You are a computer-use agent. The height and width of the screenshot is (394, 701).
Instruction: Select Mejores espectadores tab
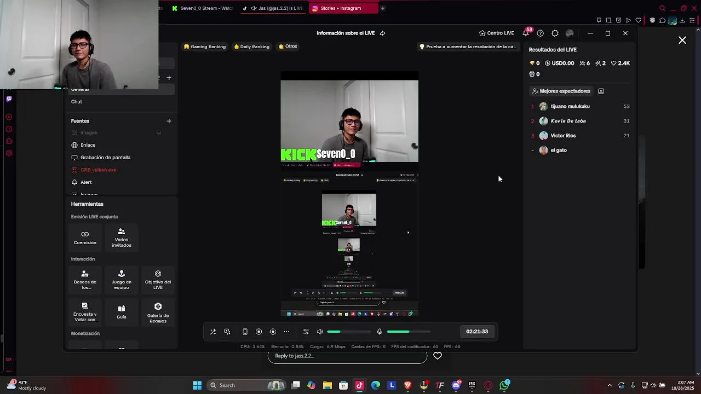point(561,91)
